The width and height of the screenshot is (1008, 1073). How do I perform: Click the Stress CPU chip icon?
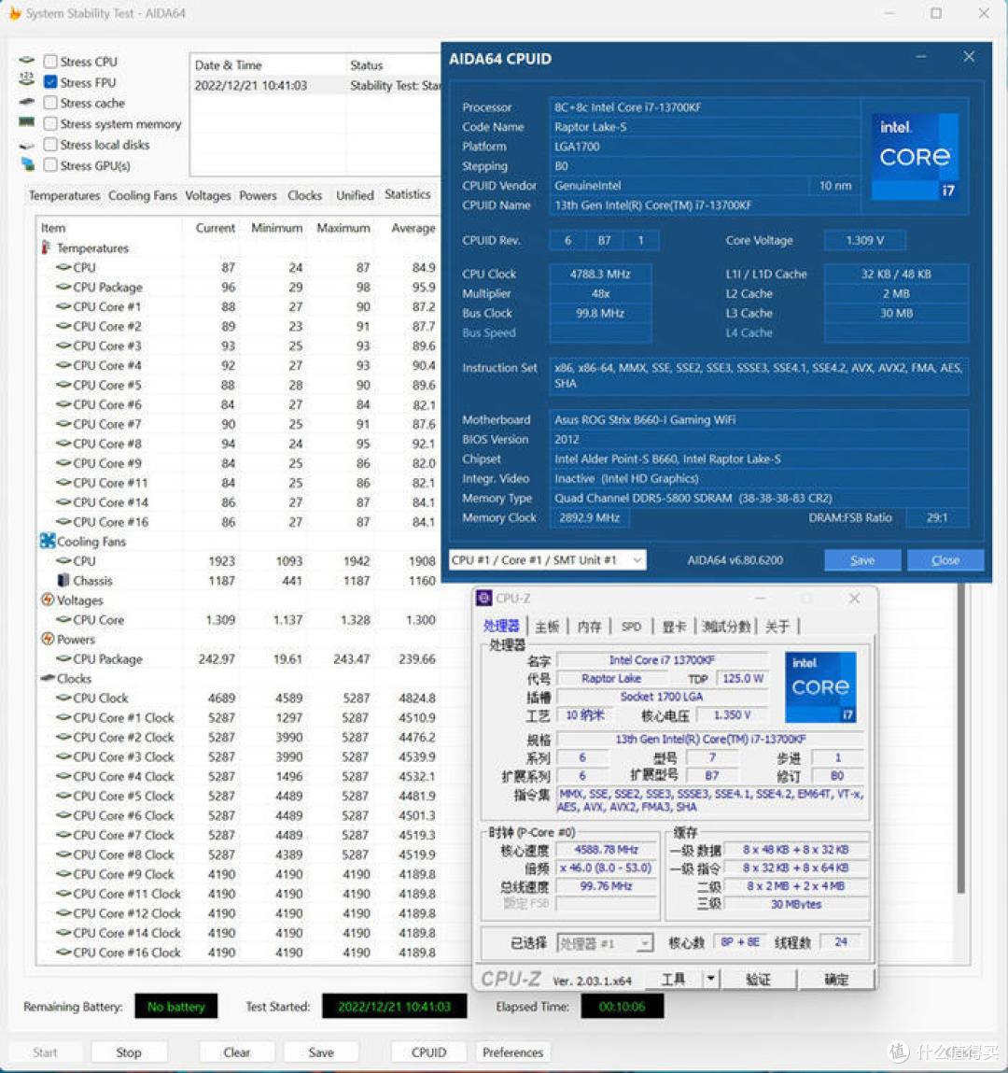point(27,60)
